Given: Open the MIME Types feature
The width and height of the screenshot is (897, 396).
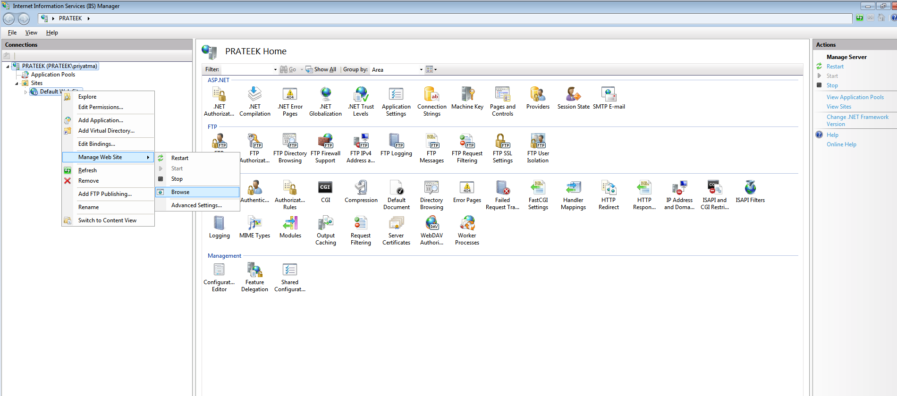Looking at the screenshot, I should 255,227.
